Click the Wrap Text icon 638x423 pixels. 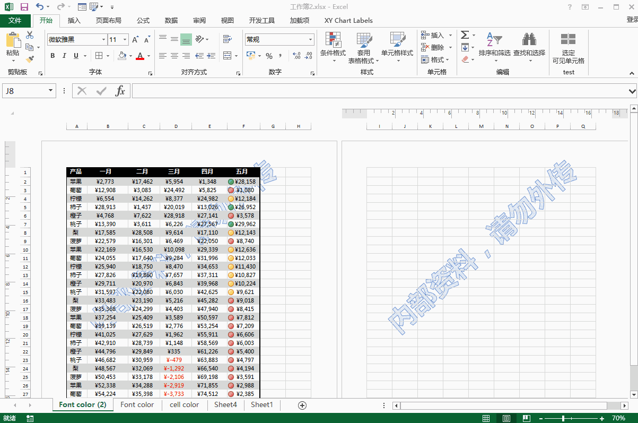click(x=228, y=39)
